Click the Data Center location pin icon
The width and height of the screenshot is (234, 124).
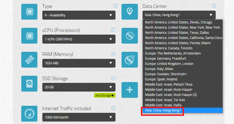point(129,12)
